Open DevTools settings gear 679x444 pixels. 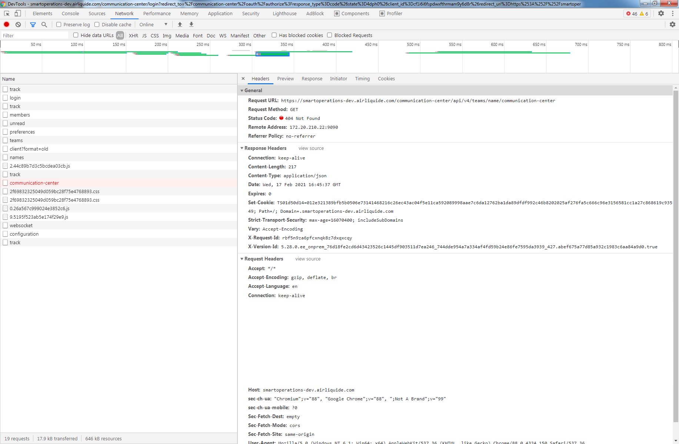pos(661,13)
